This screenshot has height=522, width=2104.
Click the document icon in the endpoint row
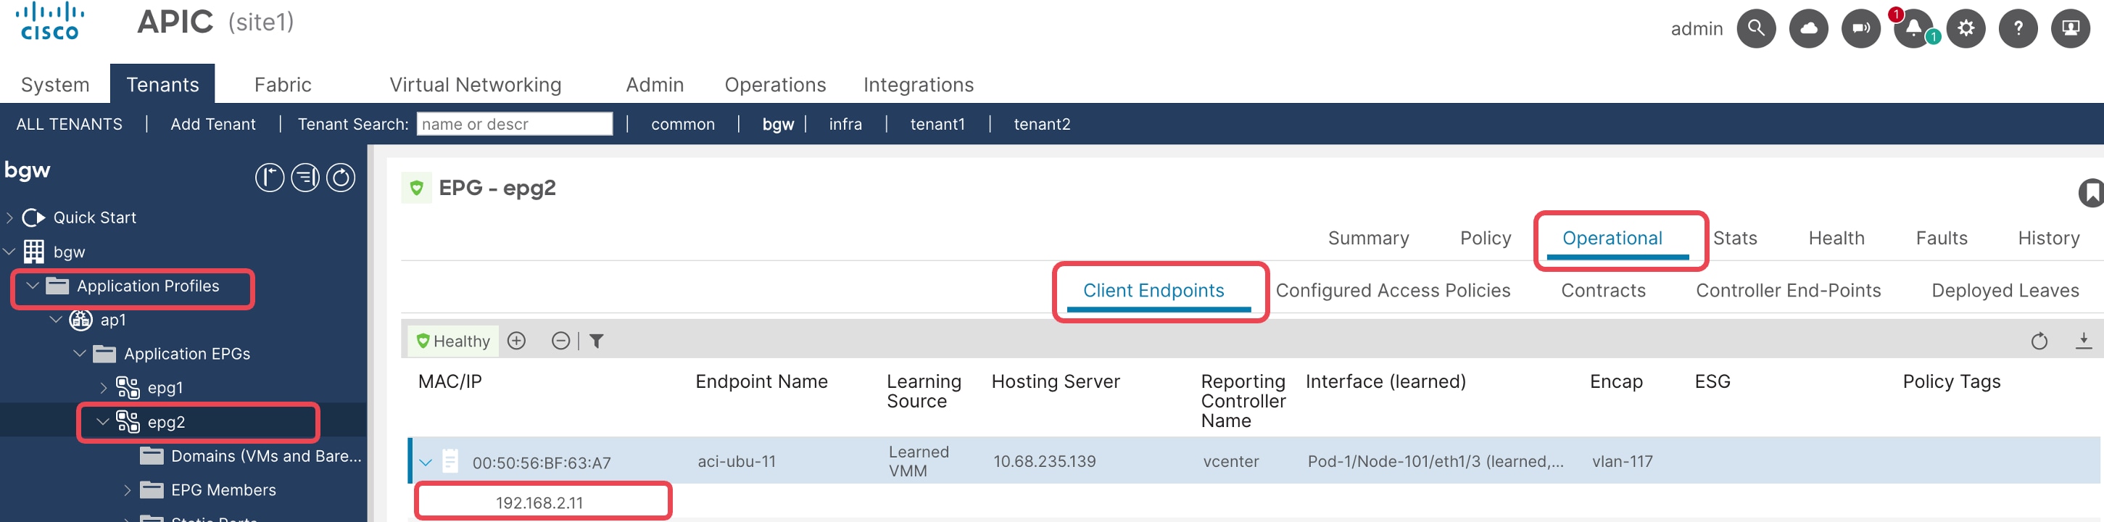coord(450,462)
